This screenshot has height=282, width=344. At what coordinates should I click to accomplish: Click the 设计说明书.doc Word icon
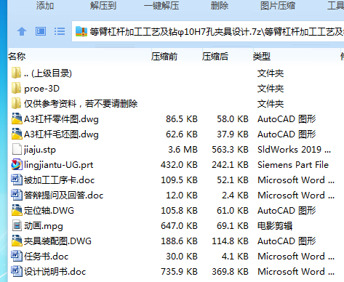[17, 271]
